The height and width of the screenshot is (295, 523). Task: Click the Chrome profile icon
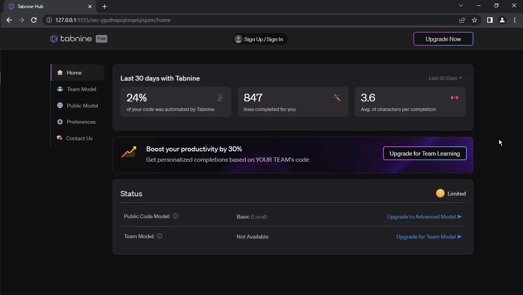(502, 20)
